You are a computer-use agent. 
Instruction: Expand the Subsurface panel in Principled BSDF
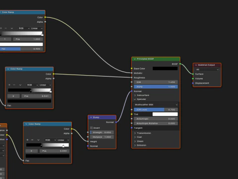pos(135,95)
